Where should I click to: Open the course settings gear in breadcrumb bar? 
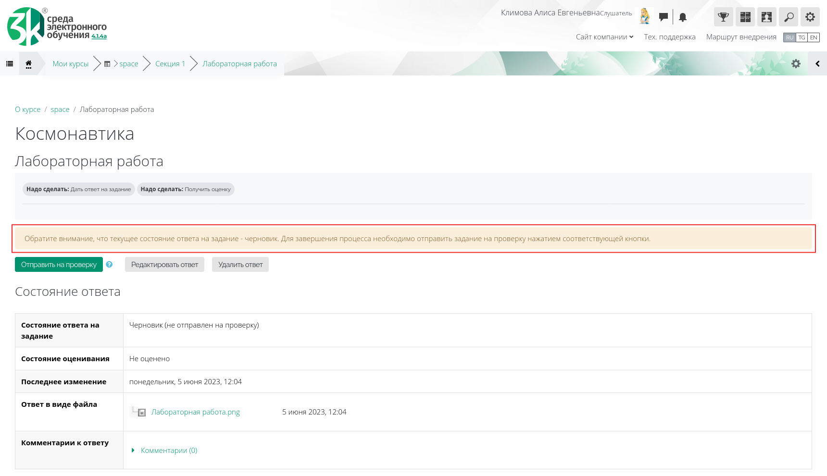[x=796, y=64]
